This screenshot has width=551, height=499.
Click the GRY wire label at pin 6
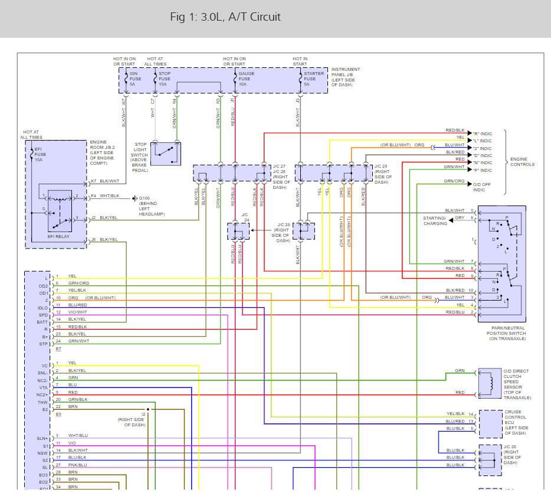click(x=460, y=218)
